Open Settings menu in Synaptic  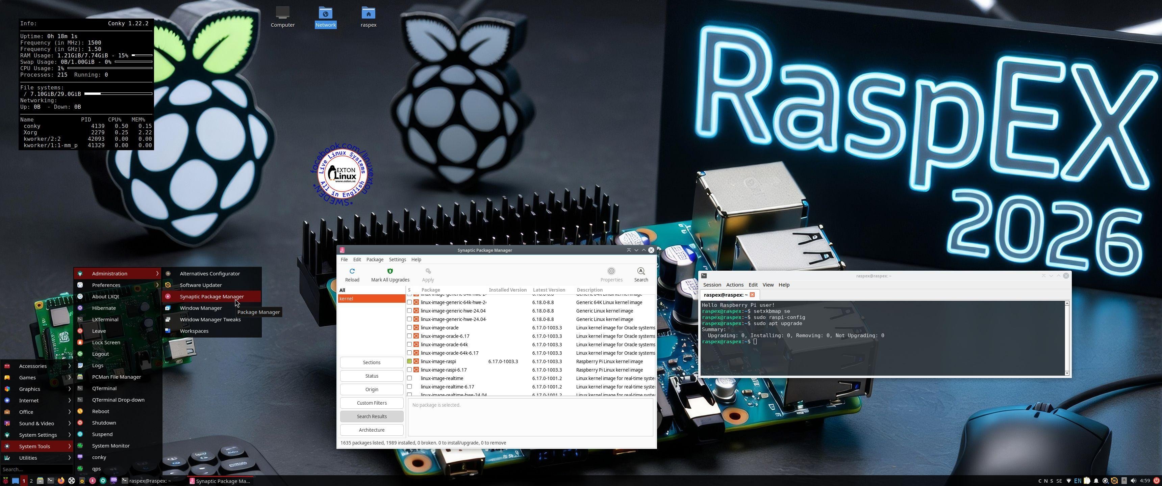[x=397, y=260]
